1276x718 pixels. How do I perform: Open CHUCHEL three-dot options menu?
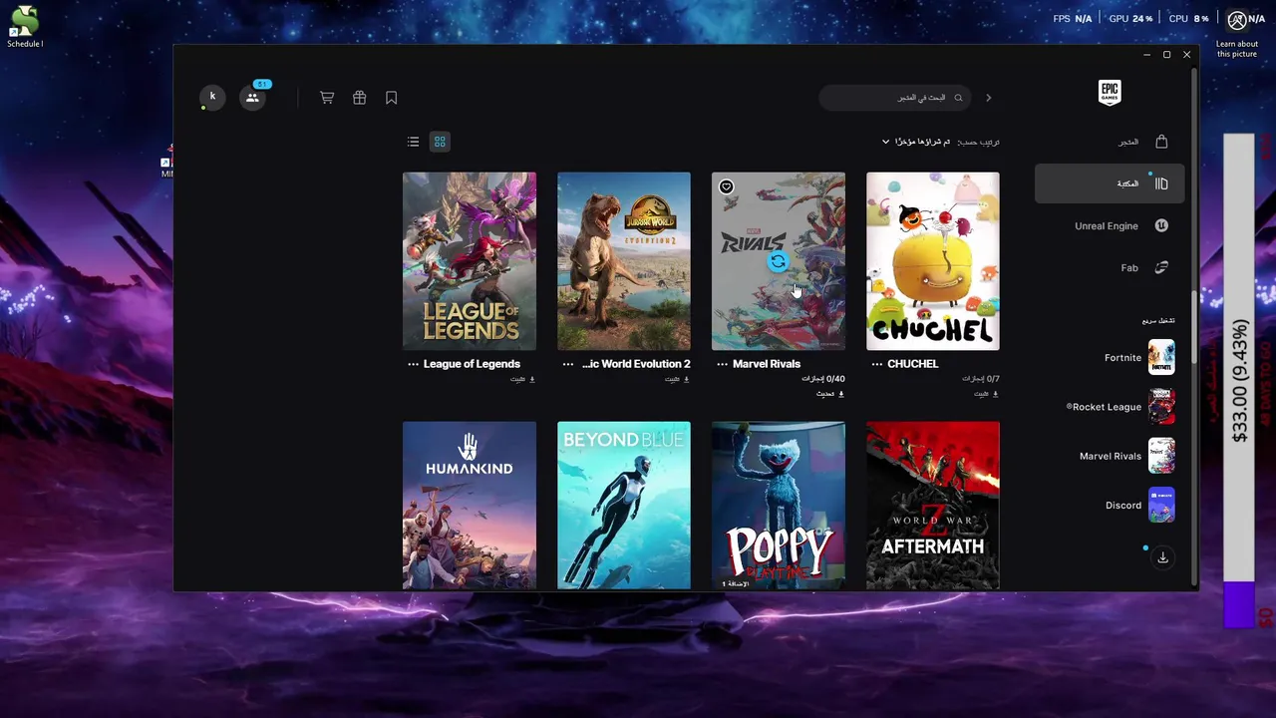[x=877, y=364]
